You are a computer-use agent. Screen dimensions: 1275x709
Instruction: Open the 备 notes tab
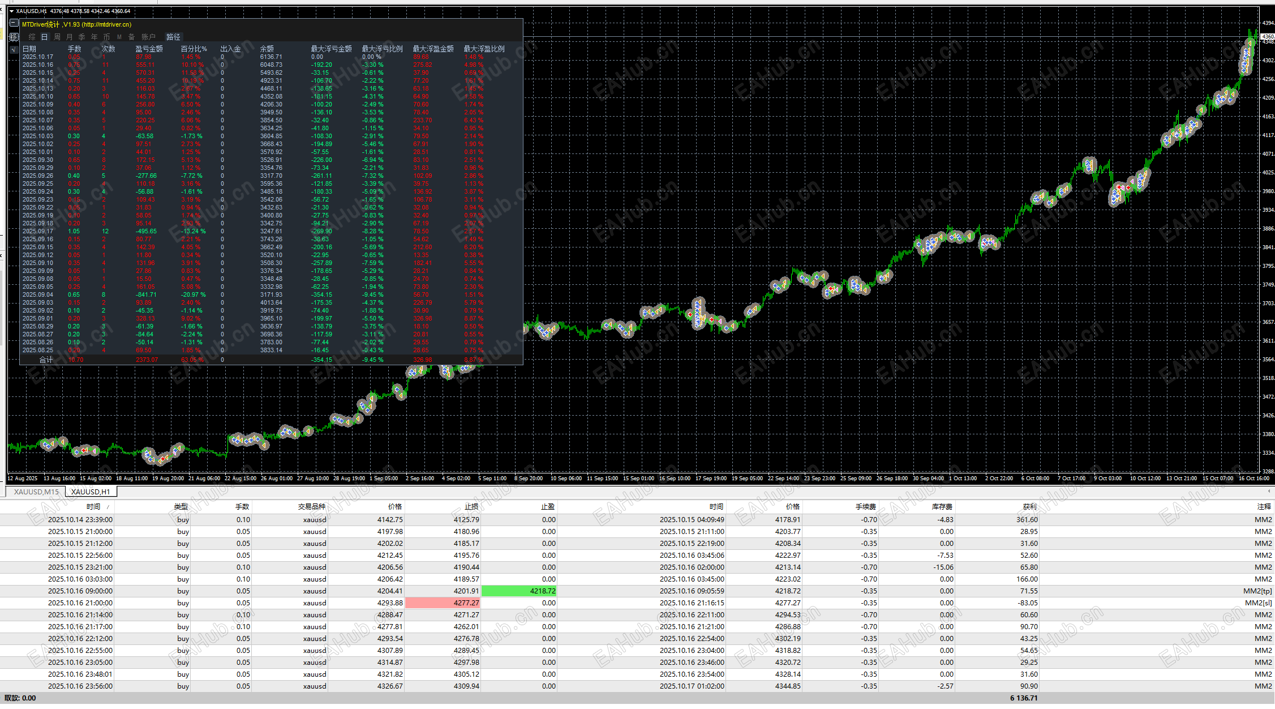click(x=131, y=37)
